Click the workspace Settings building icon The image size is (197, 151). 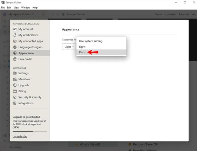(15, 73)
